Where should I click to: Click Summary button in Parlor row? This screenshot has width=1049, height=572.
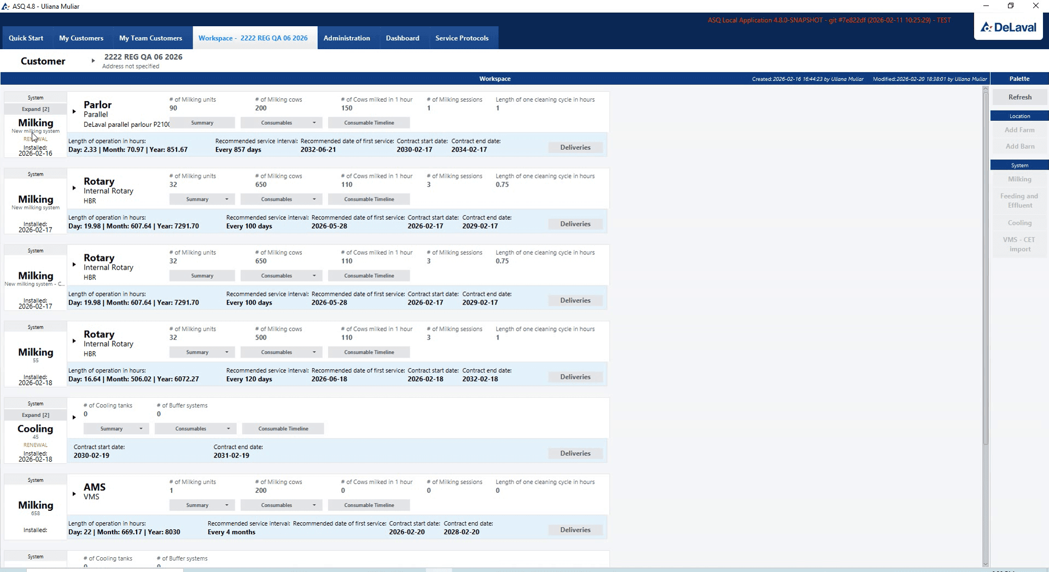point(202,122)
